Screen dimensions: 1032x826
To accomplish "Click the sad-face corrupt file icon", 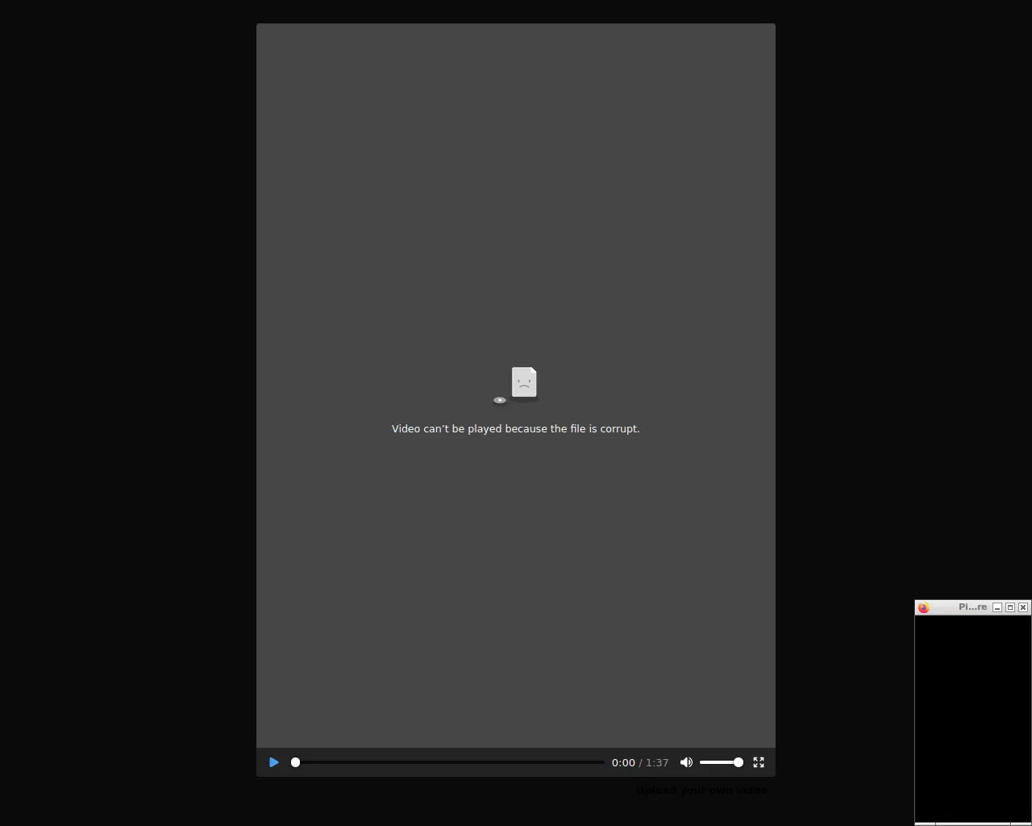I will 524,382.
